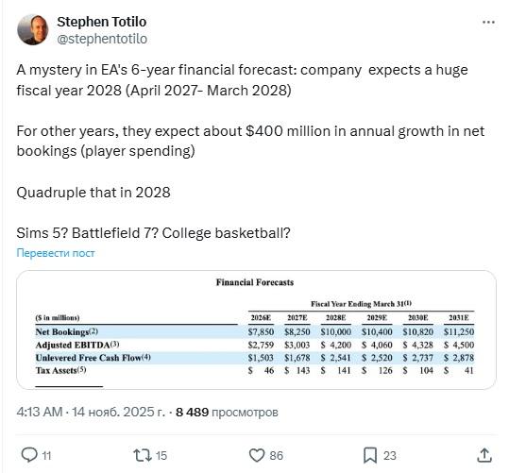Click the repost arrows icon
509x473 pixels.
pos(143,455)
